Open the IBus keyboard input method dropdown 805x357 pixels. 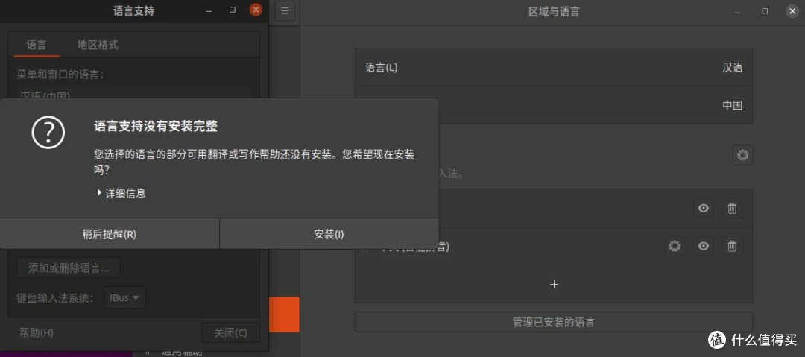pyautogui.click(x=124, y=298)
